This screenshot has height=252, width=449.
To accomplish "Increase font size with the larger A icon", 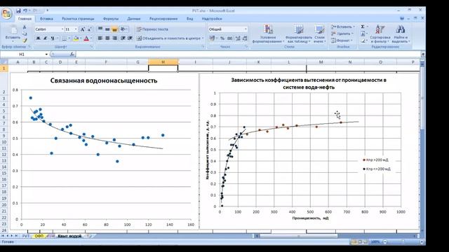I will tap(83, 29).
